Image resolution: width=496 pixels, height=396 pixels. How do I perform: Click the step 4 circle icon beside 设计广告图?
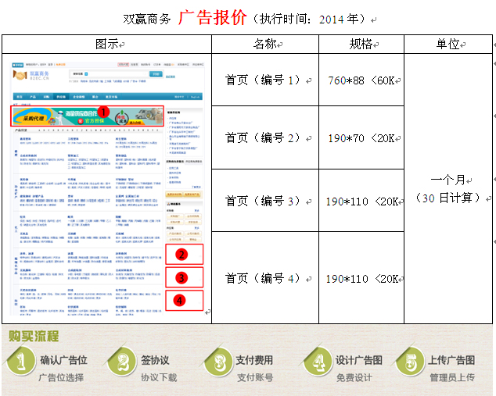318,362
